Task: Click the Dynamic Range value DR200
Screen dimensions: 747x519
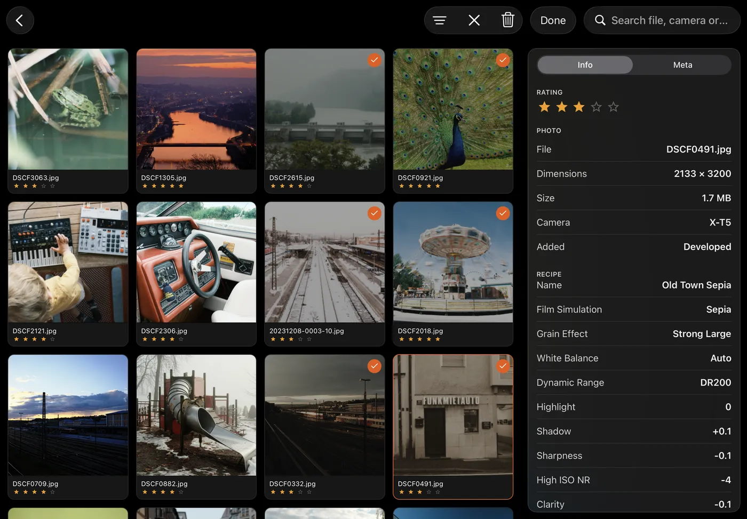Action: (x=716, y=382)
